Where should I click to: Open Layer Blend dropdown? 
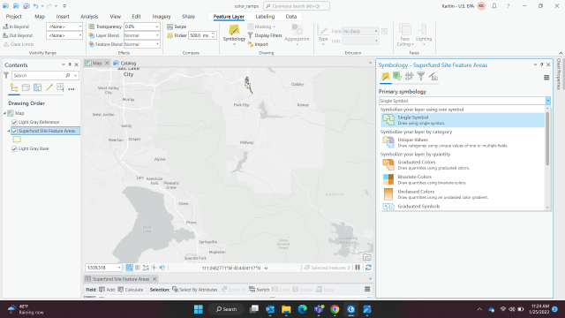point(157,35)
